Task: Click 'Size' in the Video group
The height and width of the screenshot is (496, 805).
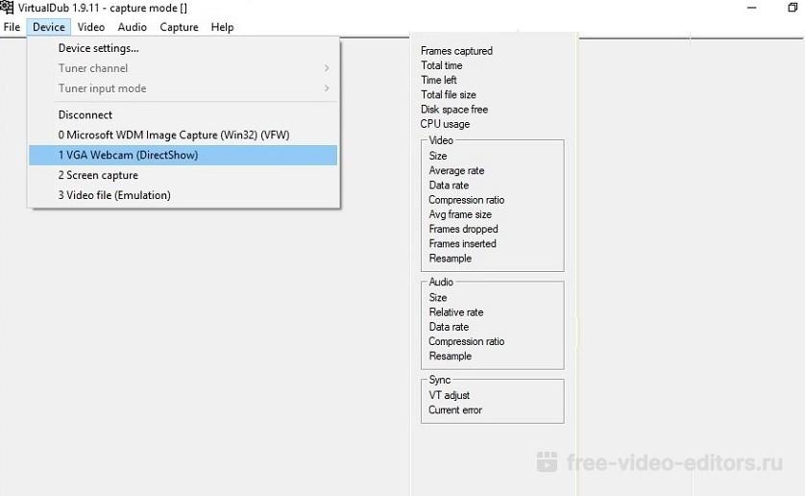Action: point(438,156)
